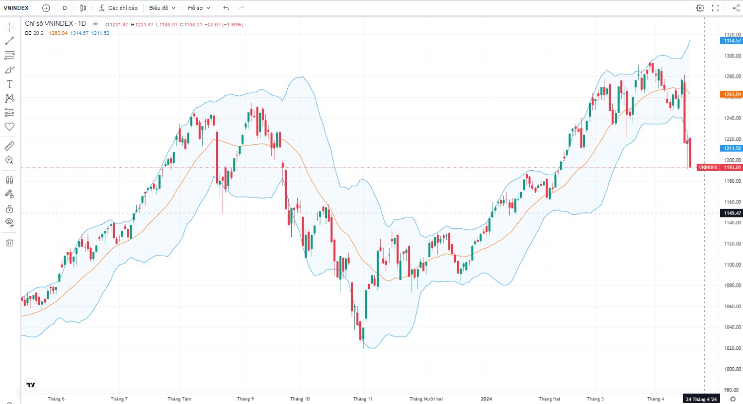743x404 pixels.
Task: Click the blue 1211.52 lower band price label
Action: pos(732,148)
